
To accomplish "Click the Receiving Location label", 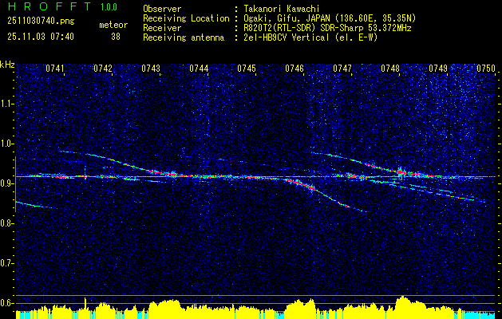I will [x=186, y=18].
